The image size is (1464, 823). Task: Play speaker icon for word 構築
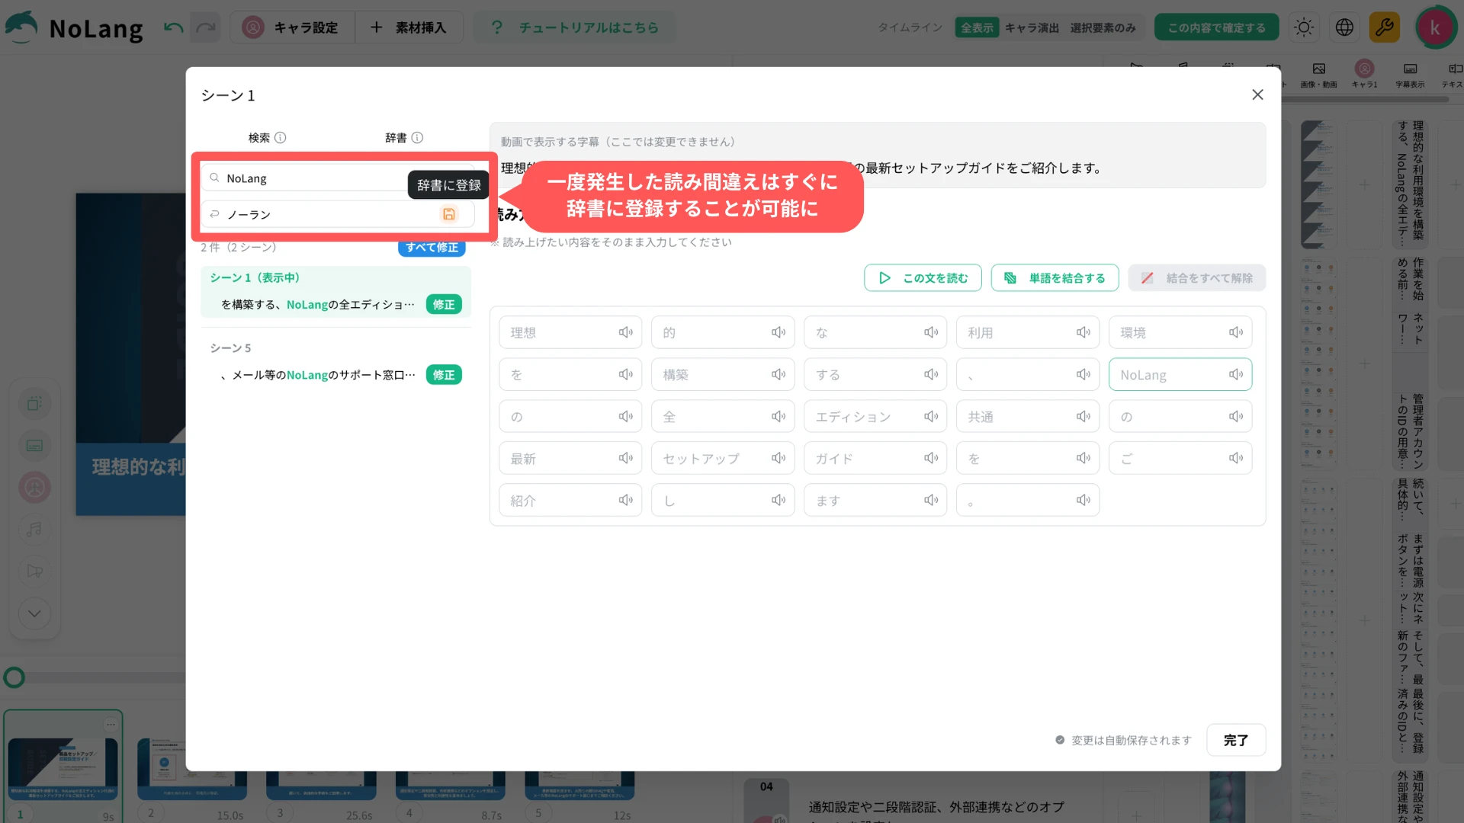click(x=779, y=374)
